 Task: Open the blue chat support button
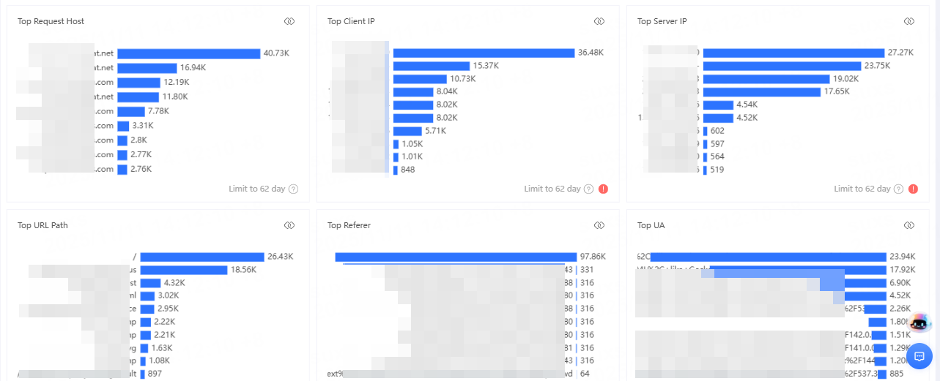[919, 356]
